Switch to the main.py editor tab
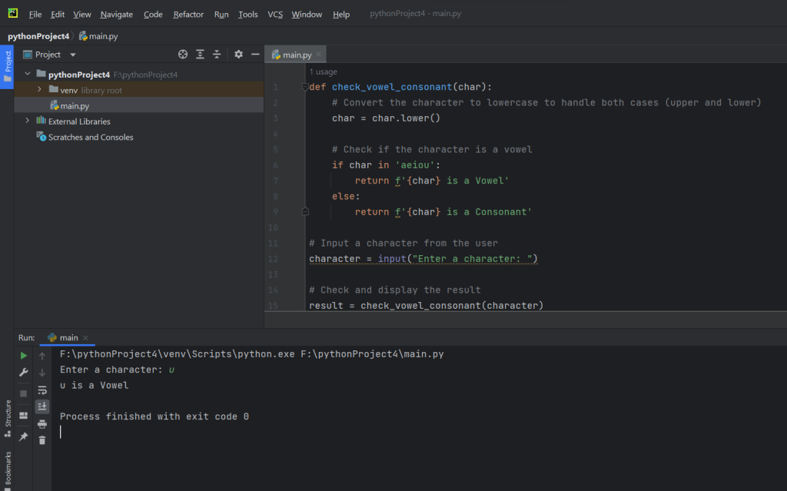Image resolution: width=787 pixels, height=491 pixels. [296, 55]
